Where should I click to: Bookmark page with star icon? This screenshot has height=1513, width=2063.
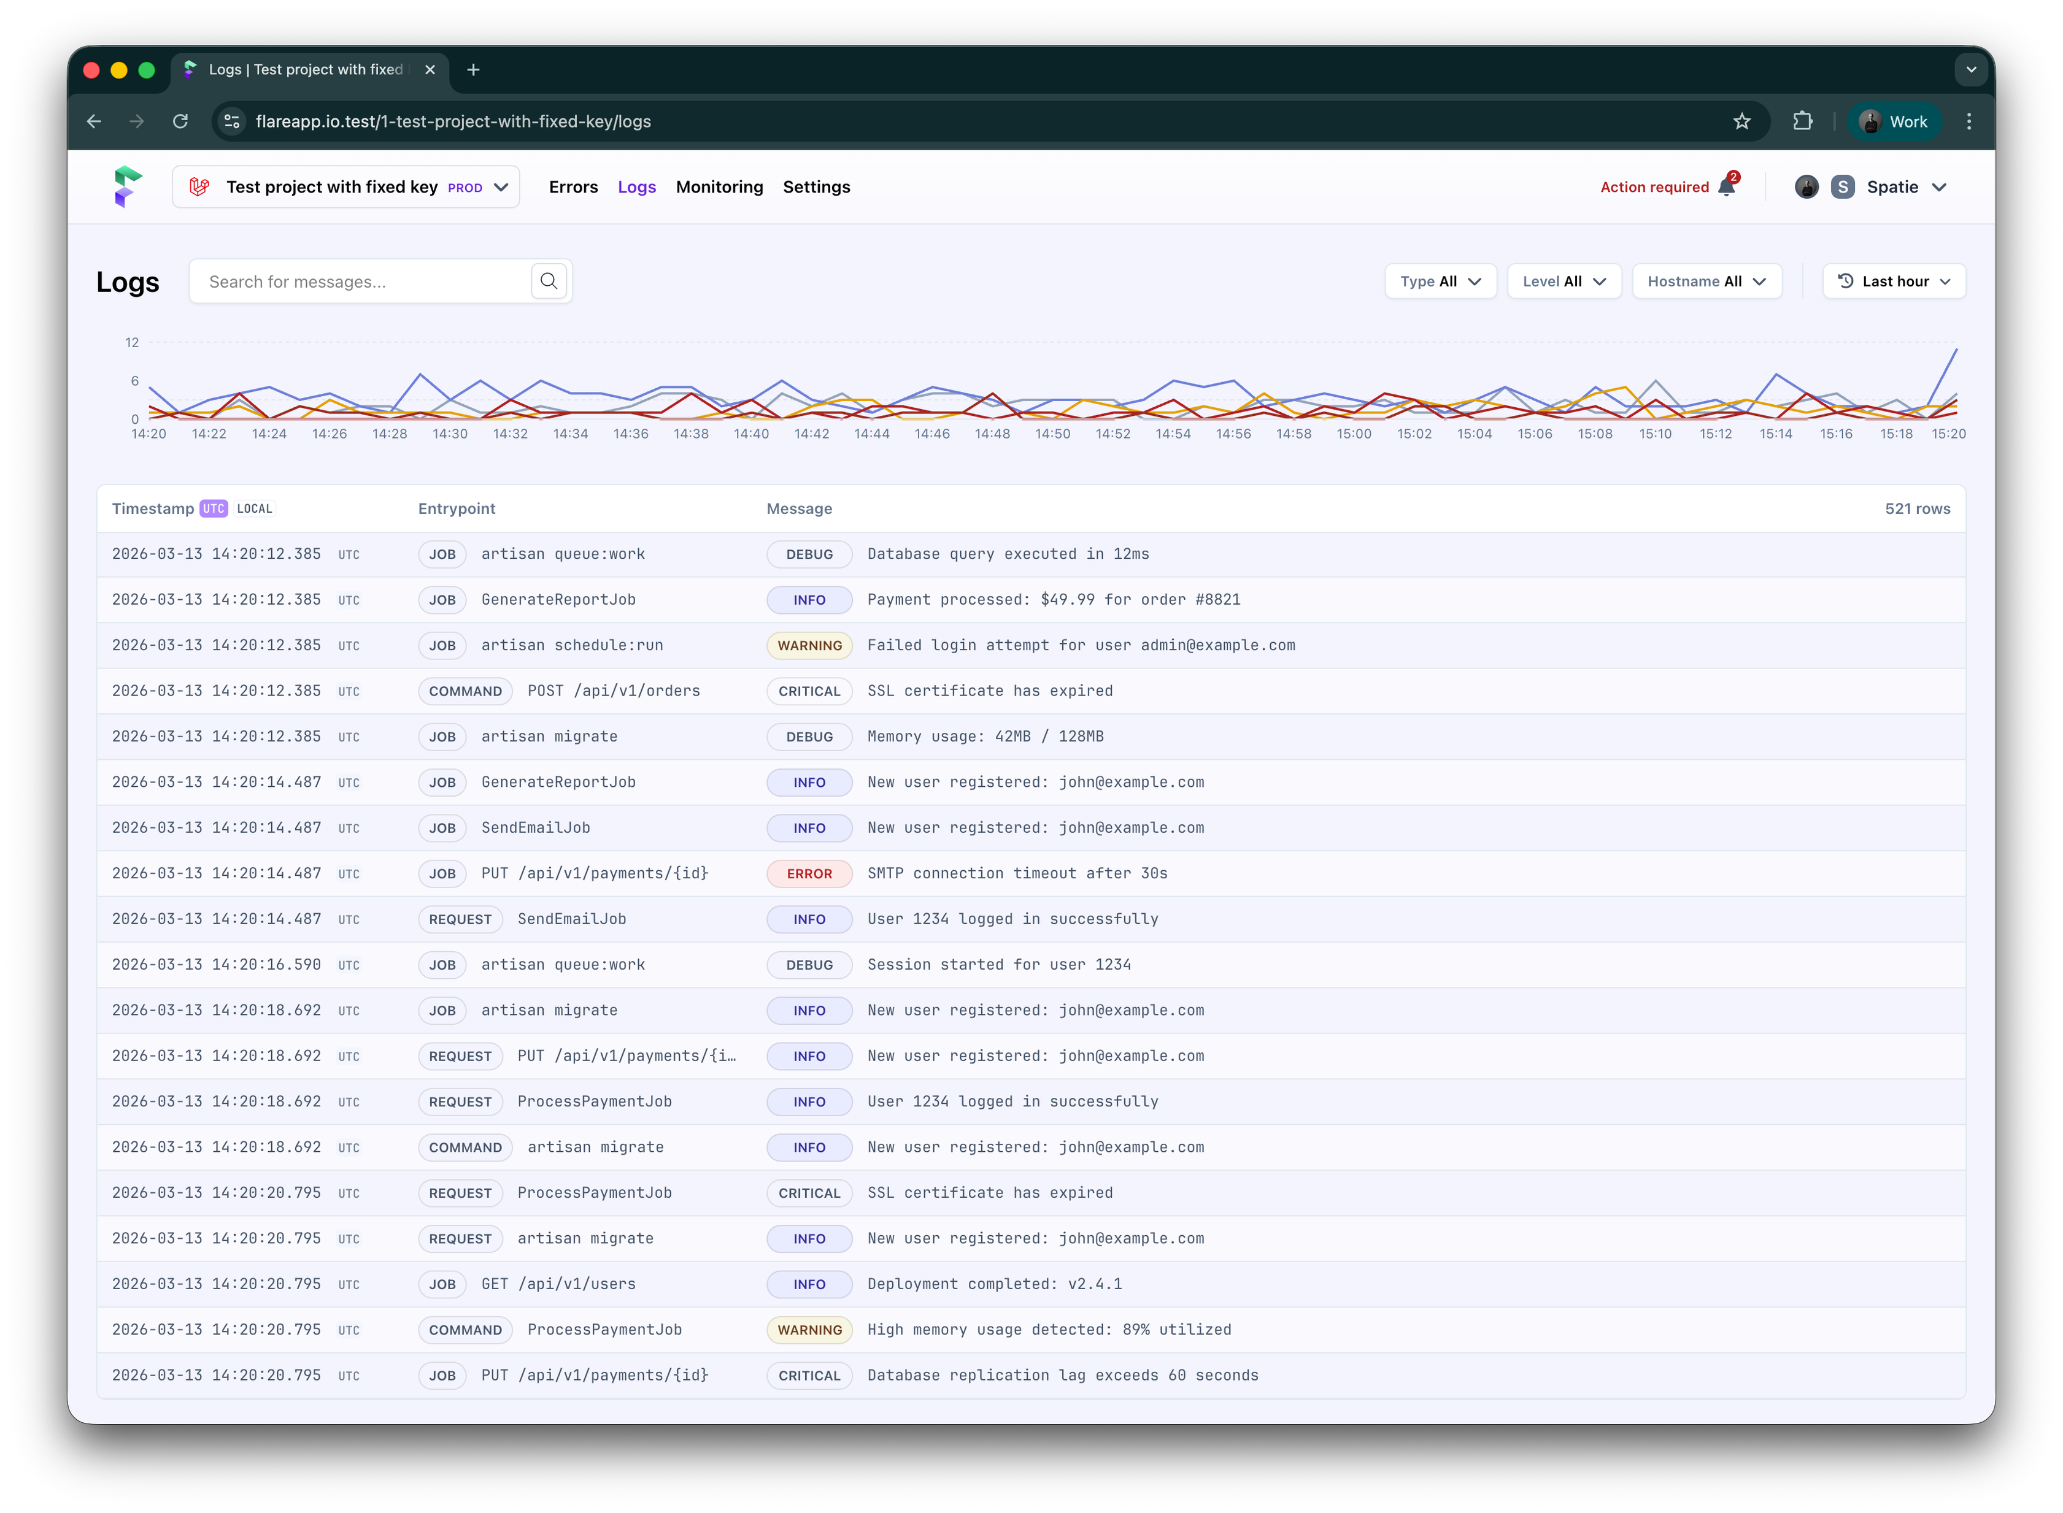[x=1741, y=121]
